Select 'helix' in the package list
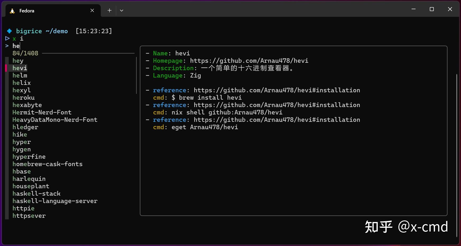This screenshot has width=461, height=246. [x=21, y=83]
